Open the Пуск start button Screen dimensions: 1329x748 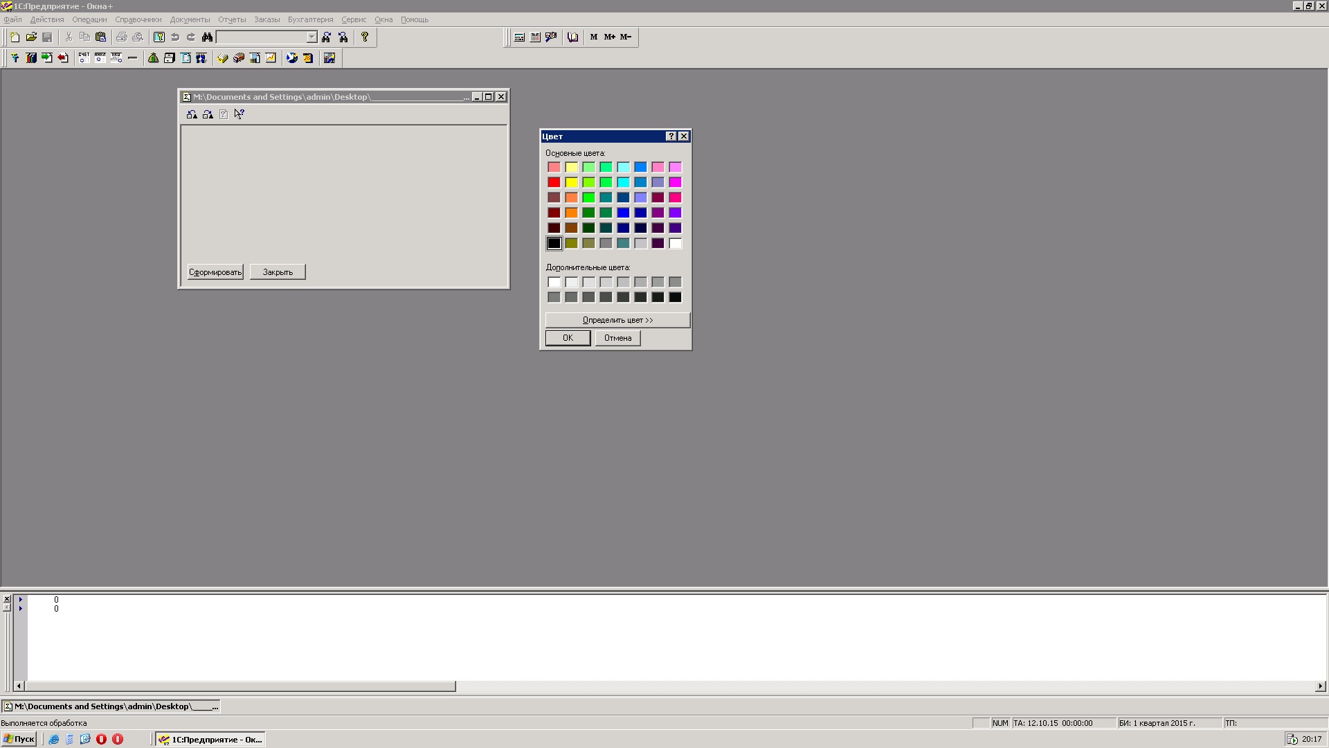(19, 739)
